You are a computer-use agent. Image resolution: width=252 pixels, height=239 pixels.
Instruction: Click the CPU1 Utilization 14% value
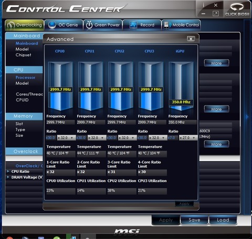[91, 191]
